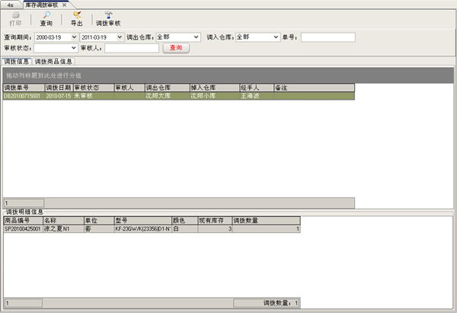The height and width of the screenshot is (313, 457).
Task: Sort by 调拨日期 column header
Action: coord(58,88)
